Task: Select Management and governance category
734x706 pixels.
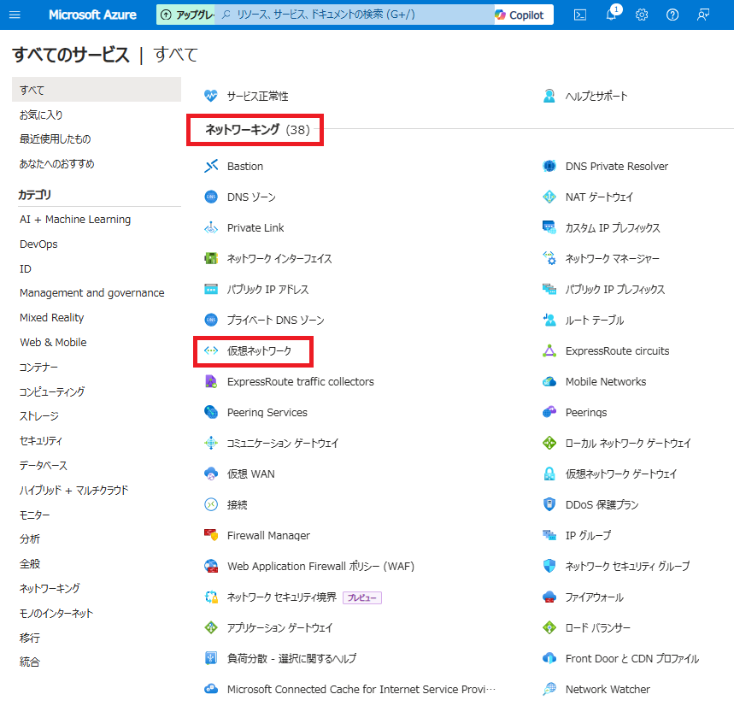Action: pos(91,292)
